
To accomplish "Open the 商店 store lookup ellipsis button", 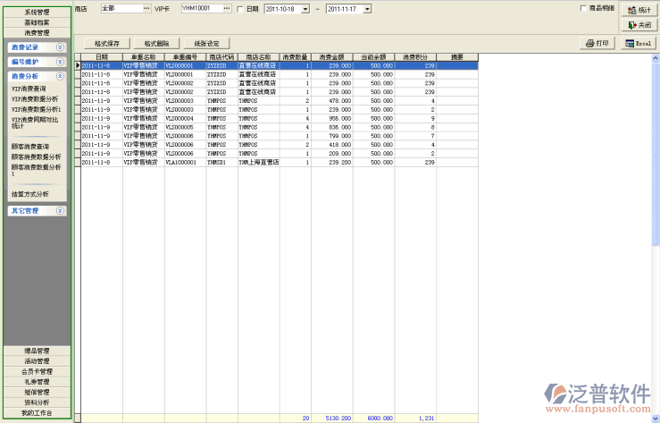I will 147,8.
